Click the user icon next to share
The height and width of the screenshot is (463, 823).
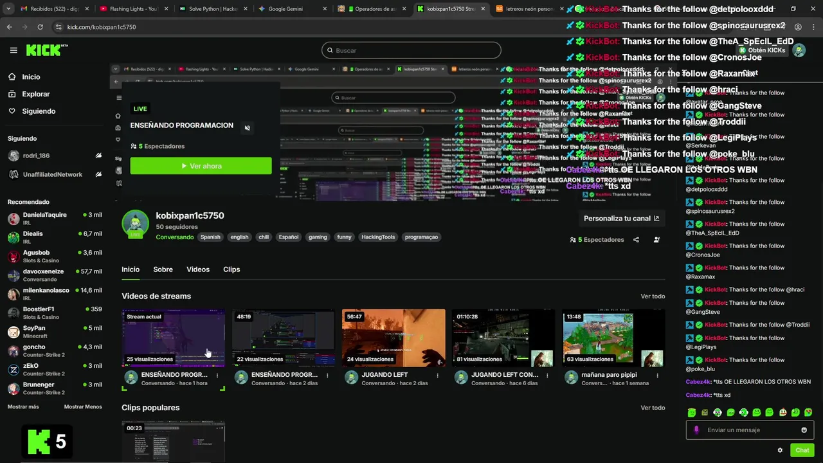(x=656, y=240)
